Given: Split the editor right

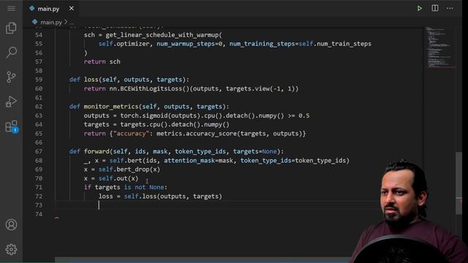Looking at the screenshot, I should [x=435, y=8].
